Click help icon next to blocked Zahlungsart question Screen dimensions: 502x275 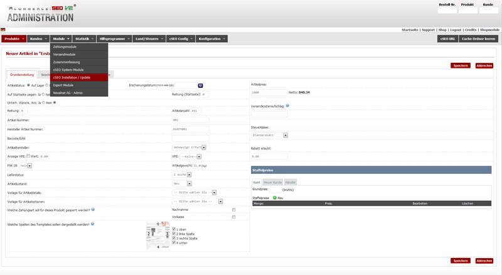pos(93,210)
